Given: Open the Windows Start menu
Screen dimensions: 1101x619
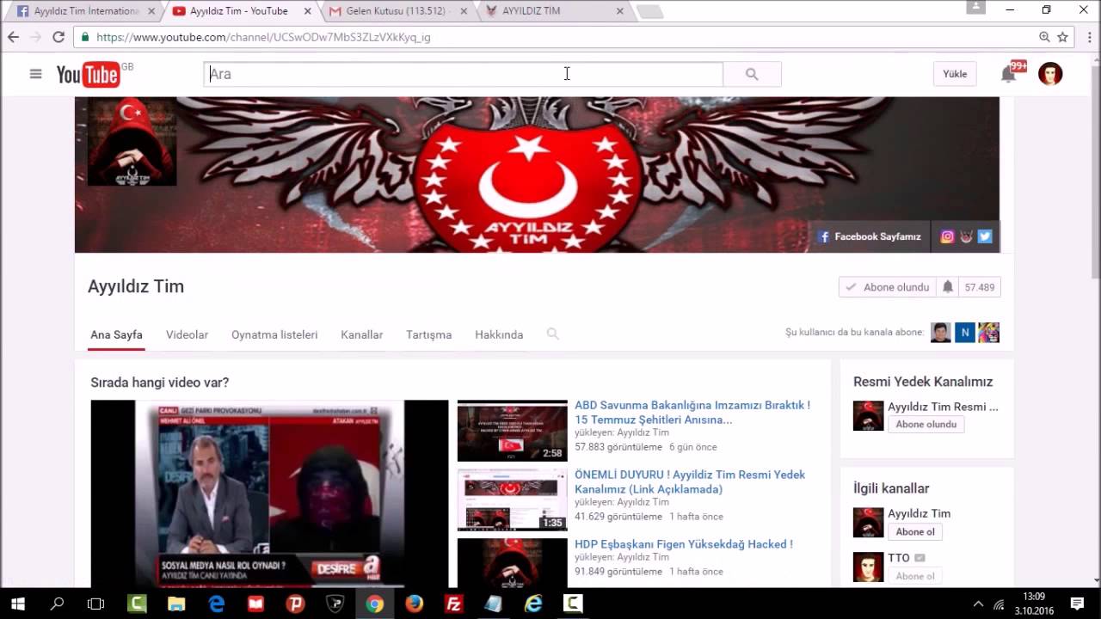Looking at the screenshot, I should pos(17,604).
